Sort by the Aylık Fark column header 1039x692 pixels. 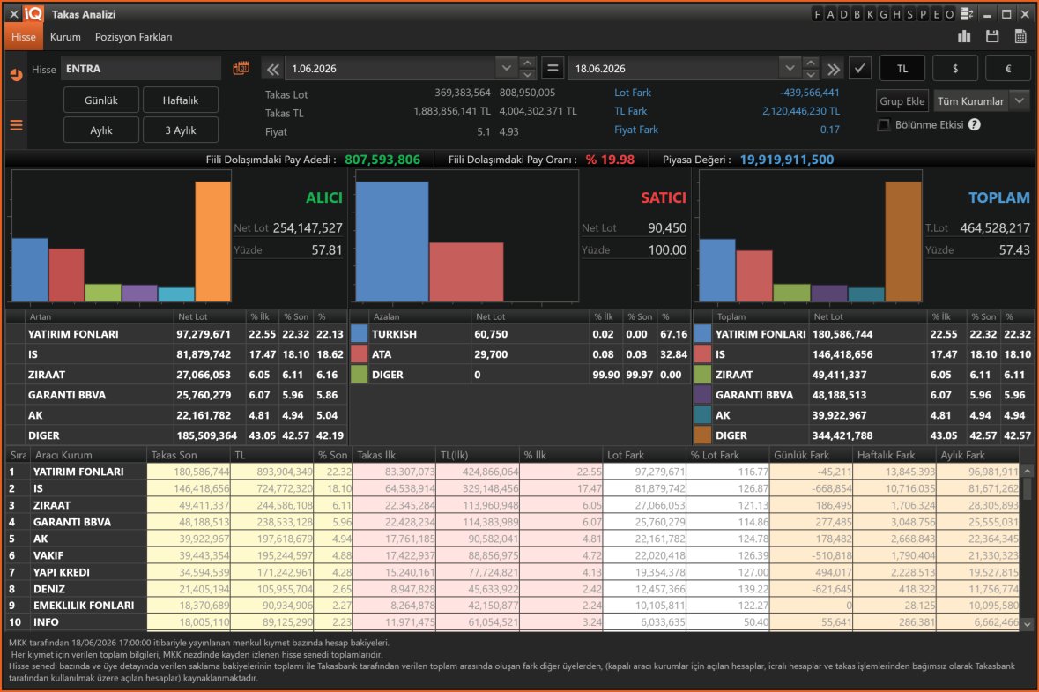pos(978,455)
